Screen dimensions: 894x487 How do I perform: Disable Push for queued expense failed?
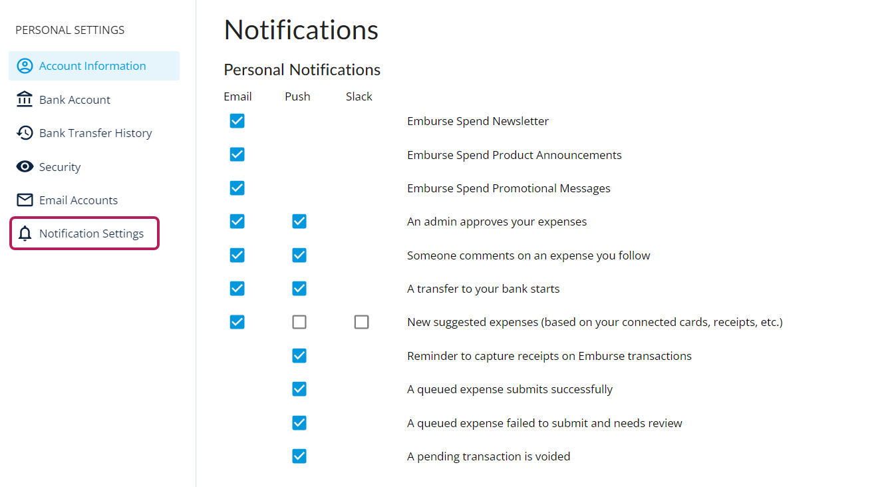pyautogui.click(x=299, y=422)
